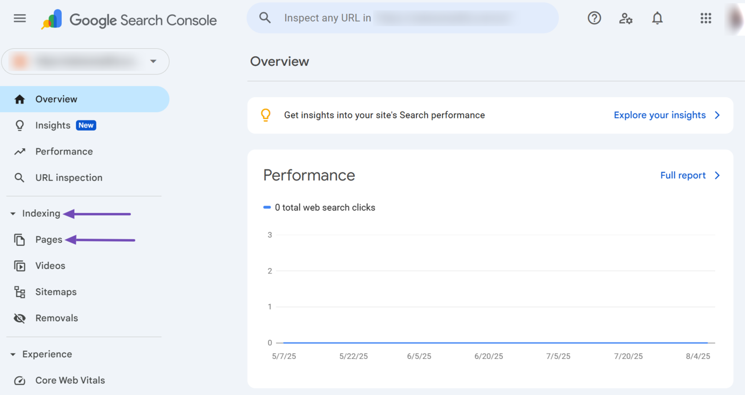The width and height of the screenshot is (745, 395).
Task: Open the hamburger main menu
Action: pos(20,19)
